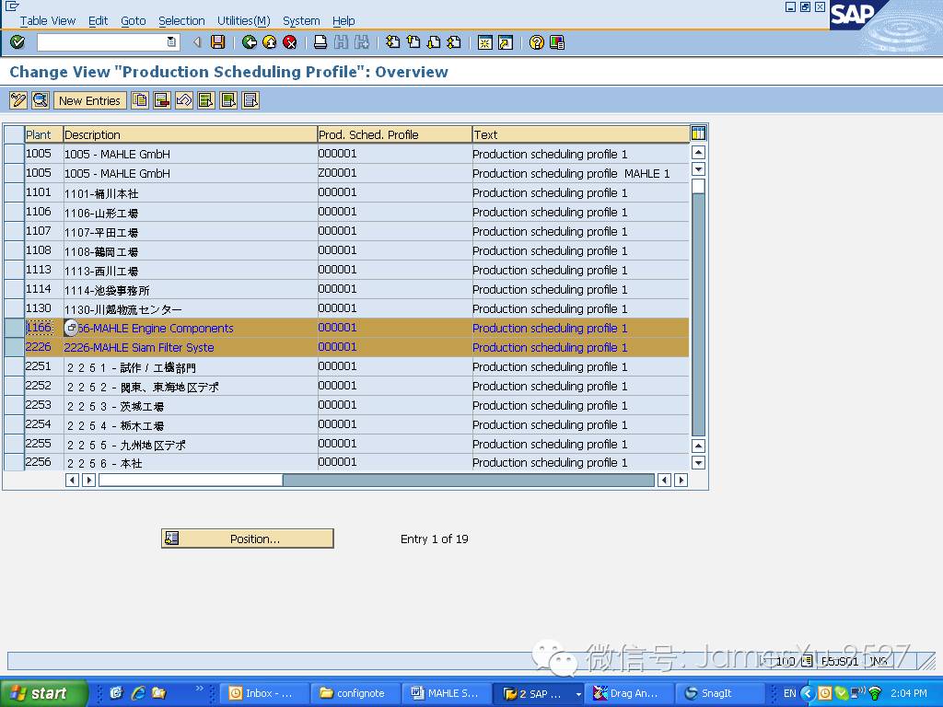Print using the printer icon
Screen dimensions: 943x707
pyautogui.click(x=320, y=42)
